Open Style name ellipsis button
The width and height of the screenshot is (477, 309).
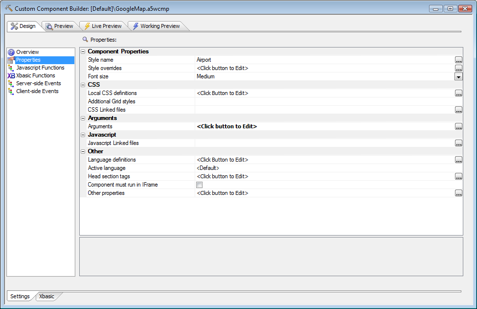click(x=458, y=60)
